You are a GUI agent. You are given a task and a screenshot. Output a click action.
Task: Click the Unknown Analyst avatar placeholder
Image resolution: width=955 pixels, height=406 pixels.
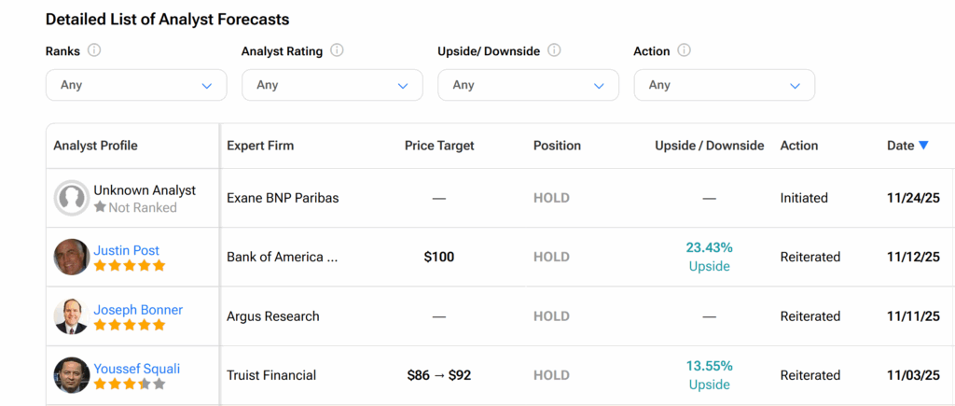pyautogui.click(x=71, y=198)
